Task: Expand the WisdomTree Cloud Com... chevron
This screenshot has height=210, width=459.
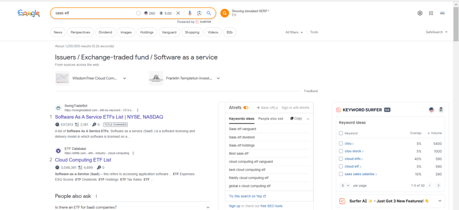Action: [x=125, y=78]
